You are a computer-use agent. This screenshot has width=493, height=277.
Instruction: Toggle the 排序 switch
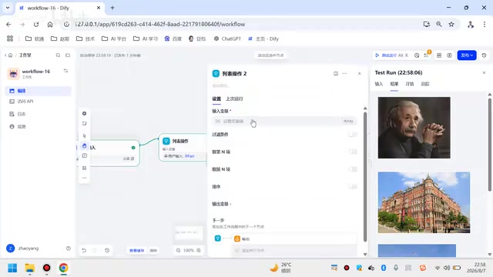click(x=353, y=186)
